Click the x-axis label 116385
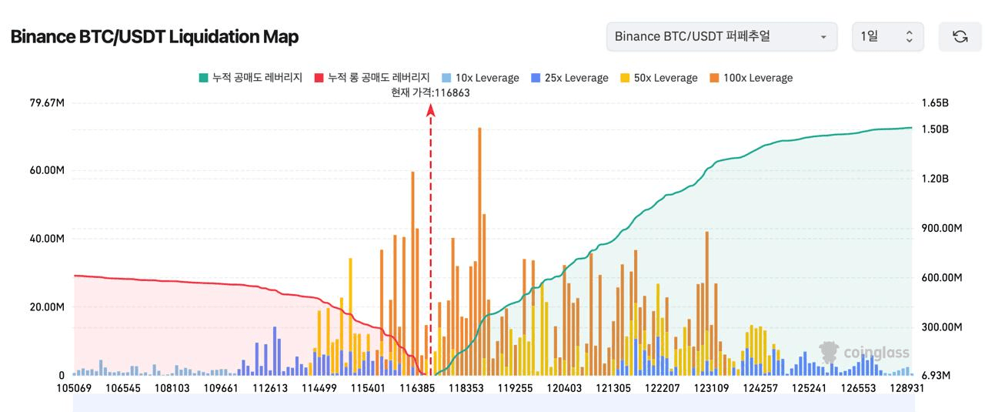Image resolution: width=985 pixels, height=412 pixels. point(416,388)
